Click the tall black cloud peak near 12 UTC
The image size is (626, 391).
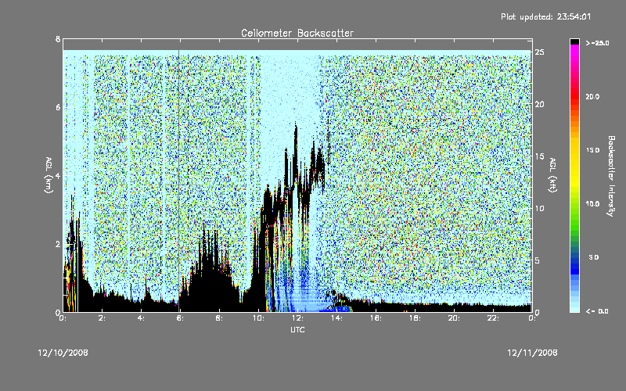(x=296, y=152)
